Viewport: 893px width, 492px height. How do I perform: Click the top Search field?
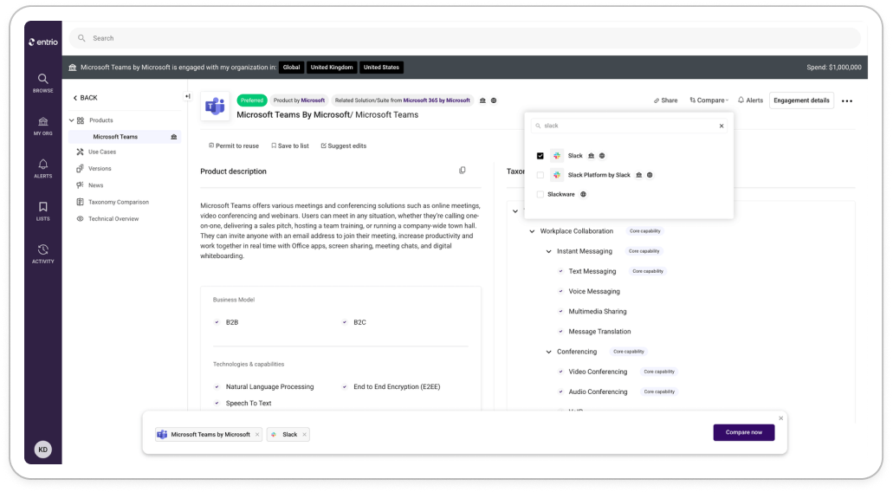(465, 38)
